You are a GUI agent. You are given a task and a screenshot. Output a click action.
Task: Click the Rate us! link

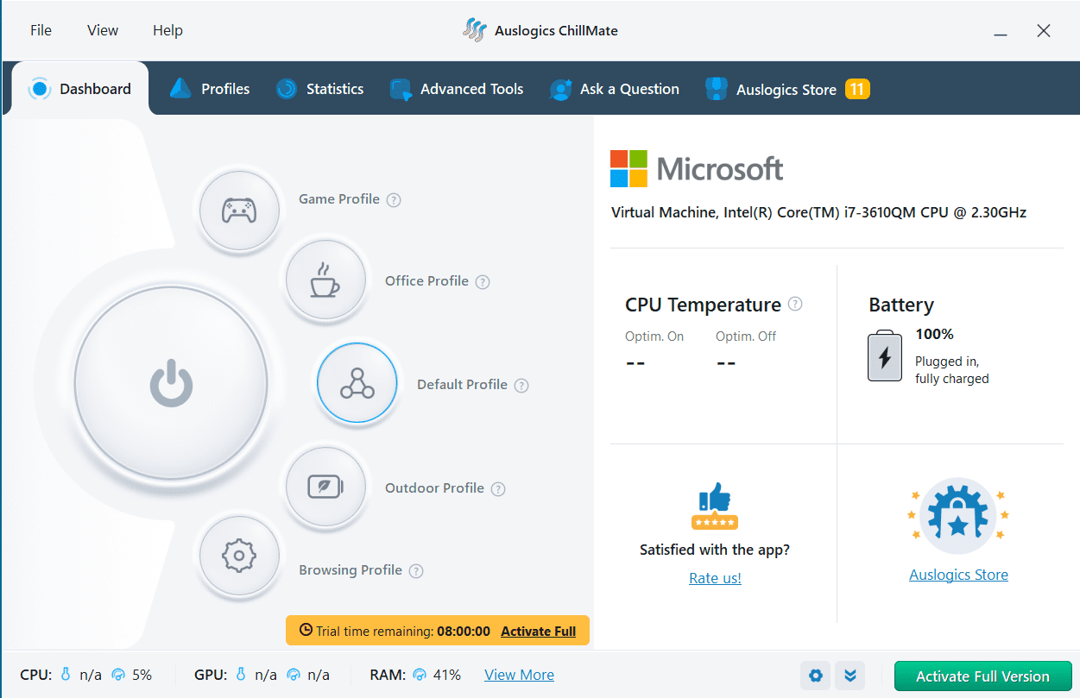click(x=715, y=578)
